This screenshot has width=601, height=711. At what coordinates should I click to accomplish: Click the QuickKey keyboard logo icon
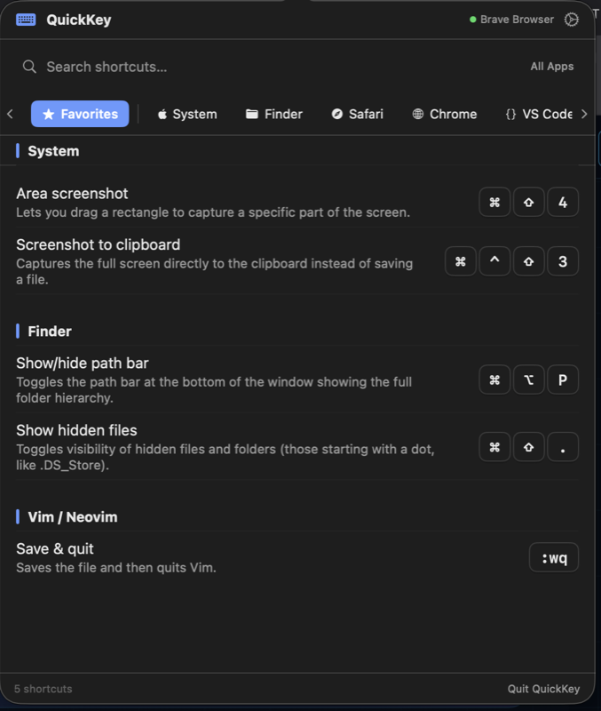(26, 20)
